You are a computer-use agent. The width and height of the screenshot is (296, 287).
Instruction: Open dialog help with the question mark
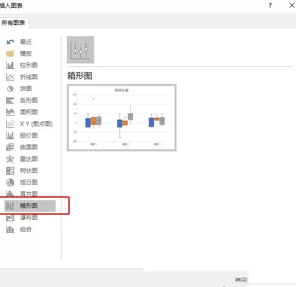click(x=270, y=5)
